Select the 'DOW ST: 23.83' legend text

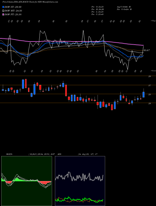click(13, 7)
